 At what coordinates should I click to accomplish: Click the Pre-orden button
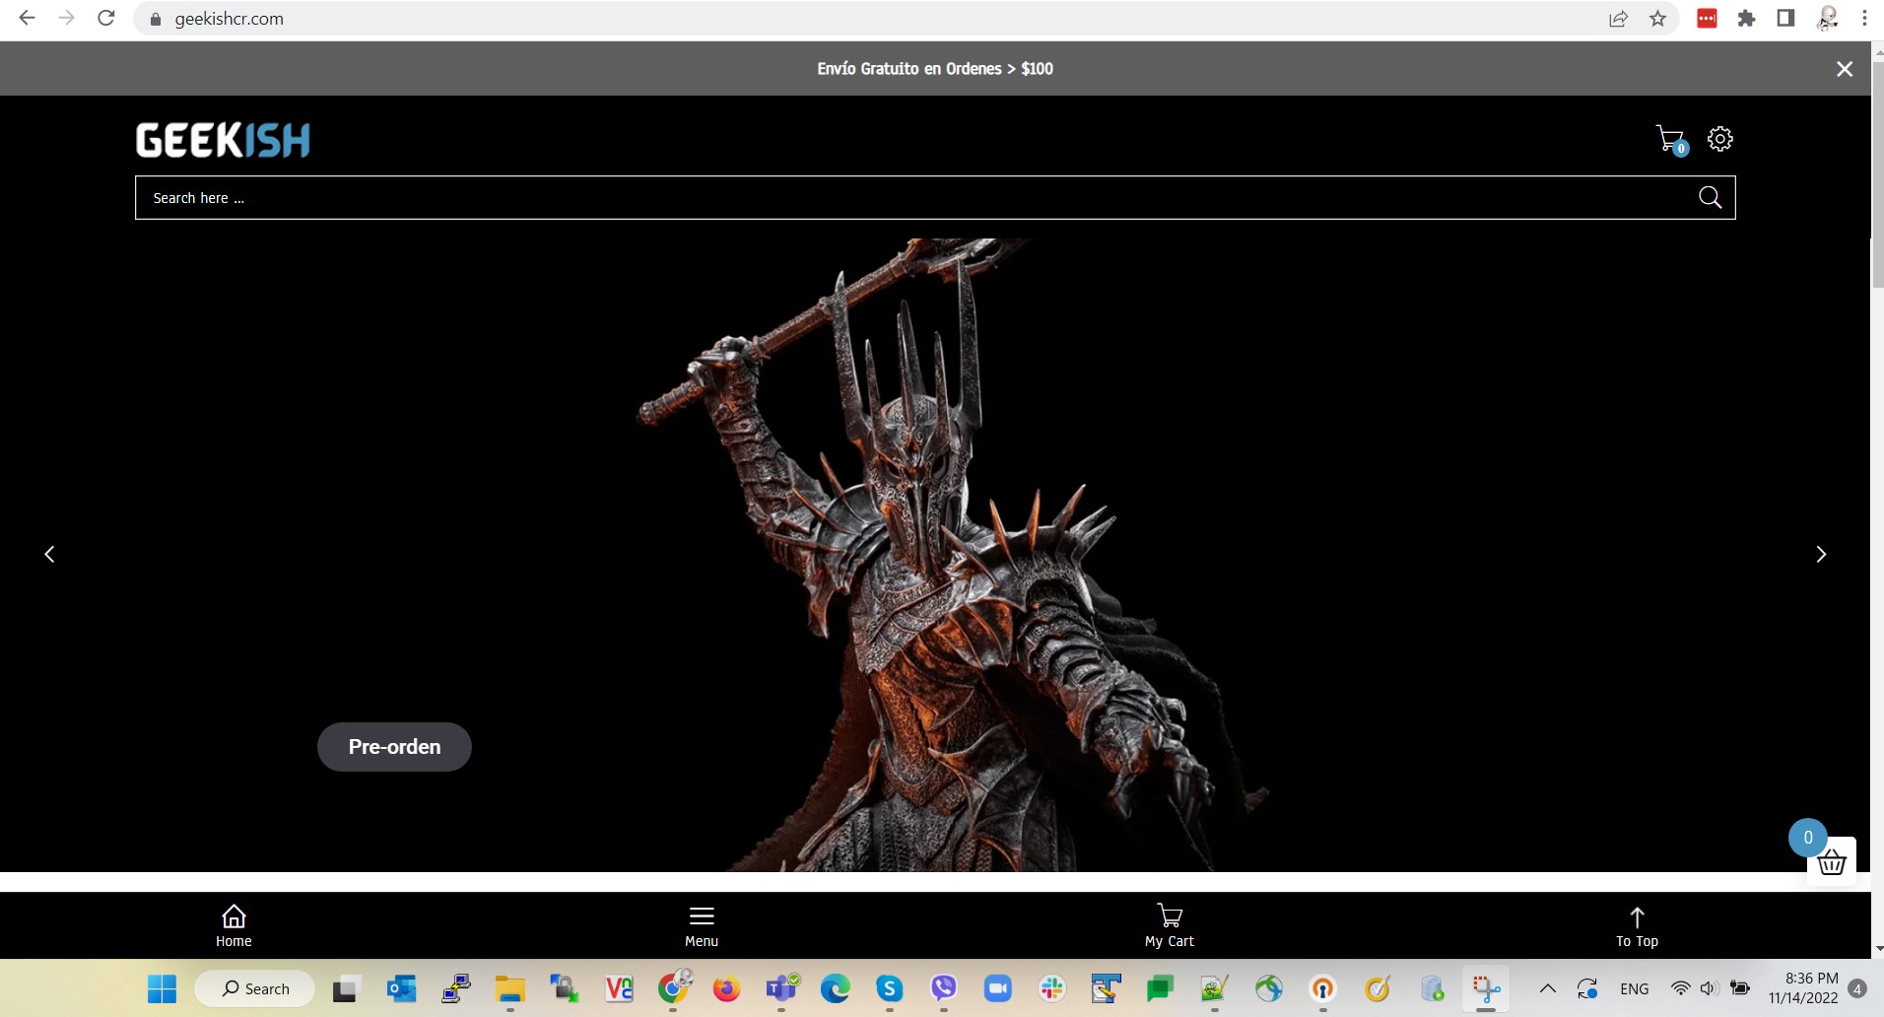click(394, 747)
